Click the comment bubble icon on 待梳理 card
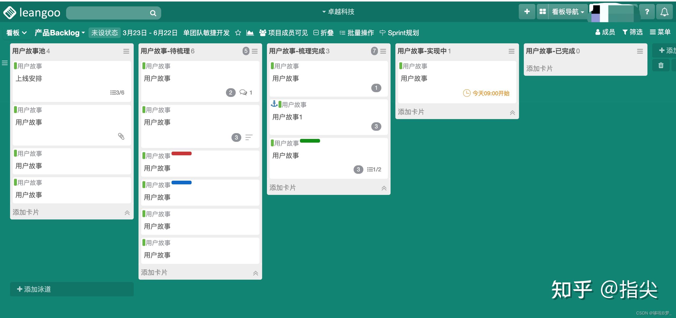 (x=243, y=92)
